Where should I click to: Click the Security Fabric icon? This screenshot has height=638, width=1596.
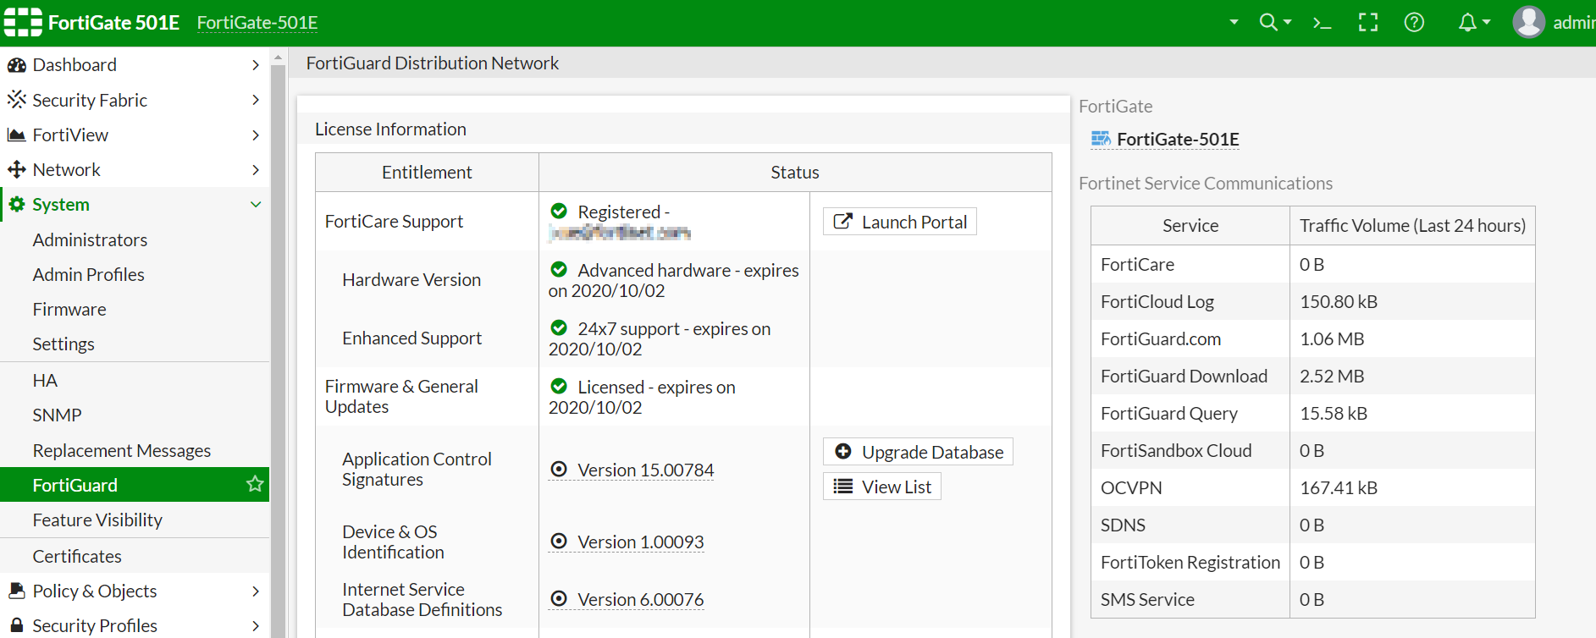17,100
